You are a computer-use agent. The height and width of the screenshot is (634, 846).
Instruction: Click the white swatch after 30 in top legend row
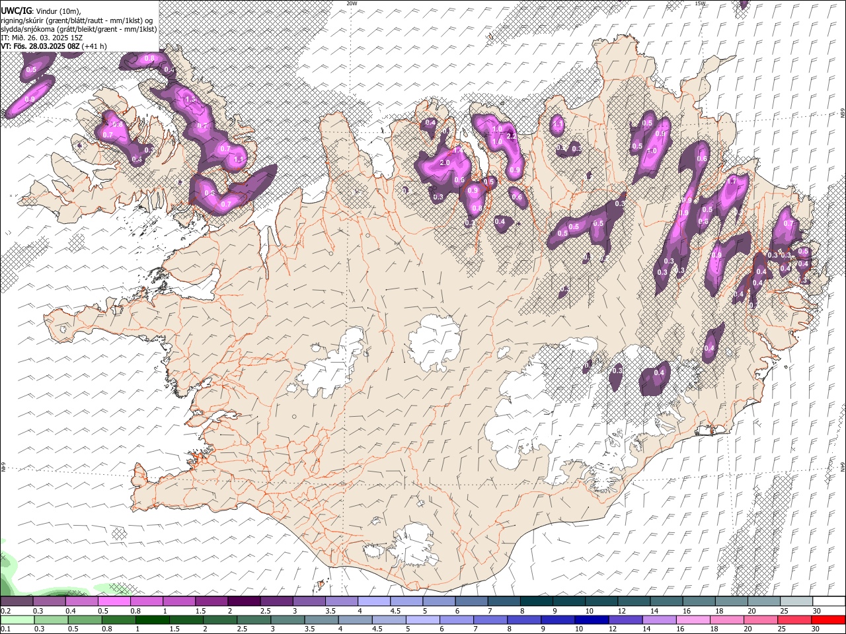point(829,601)
